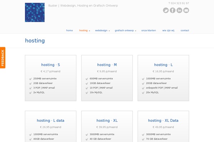Viewport: 214px width, 142px height.
Task: Click the checkmark icon beside 3 POP | IMAP email
Action: click(30, 88)
